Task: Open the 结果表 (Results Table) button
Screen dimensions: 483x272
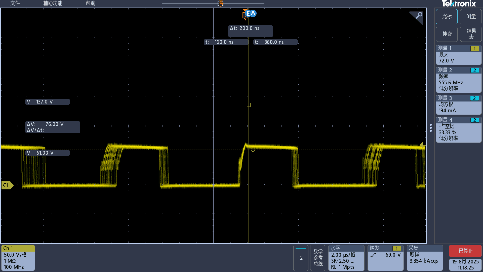Action: tap(471, 34)
